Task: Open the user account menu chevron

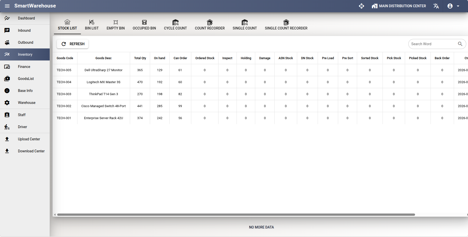Action: point(458,6)
